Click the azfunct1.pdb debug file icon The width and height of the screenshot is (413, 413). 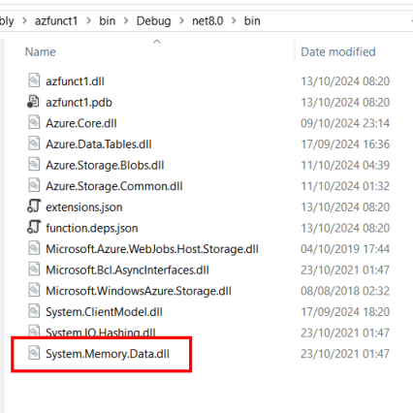pyautogui.click(x=33, y=102)
